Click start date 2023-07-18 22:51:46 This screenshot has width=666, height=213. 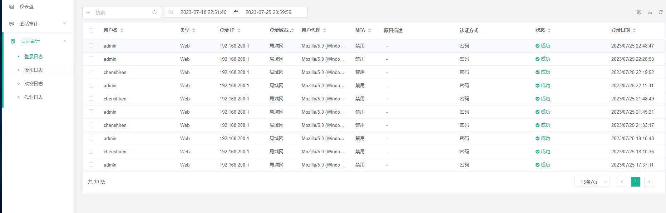203,12
